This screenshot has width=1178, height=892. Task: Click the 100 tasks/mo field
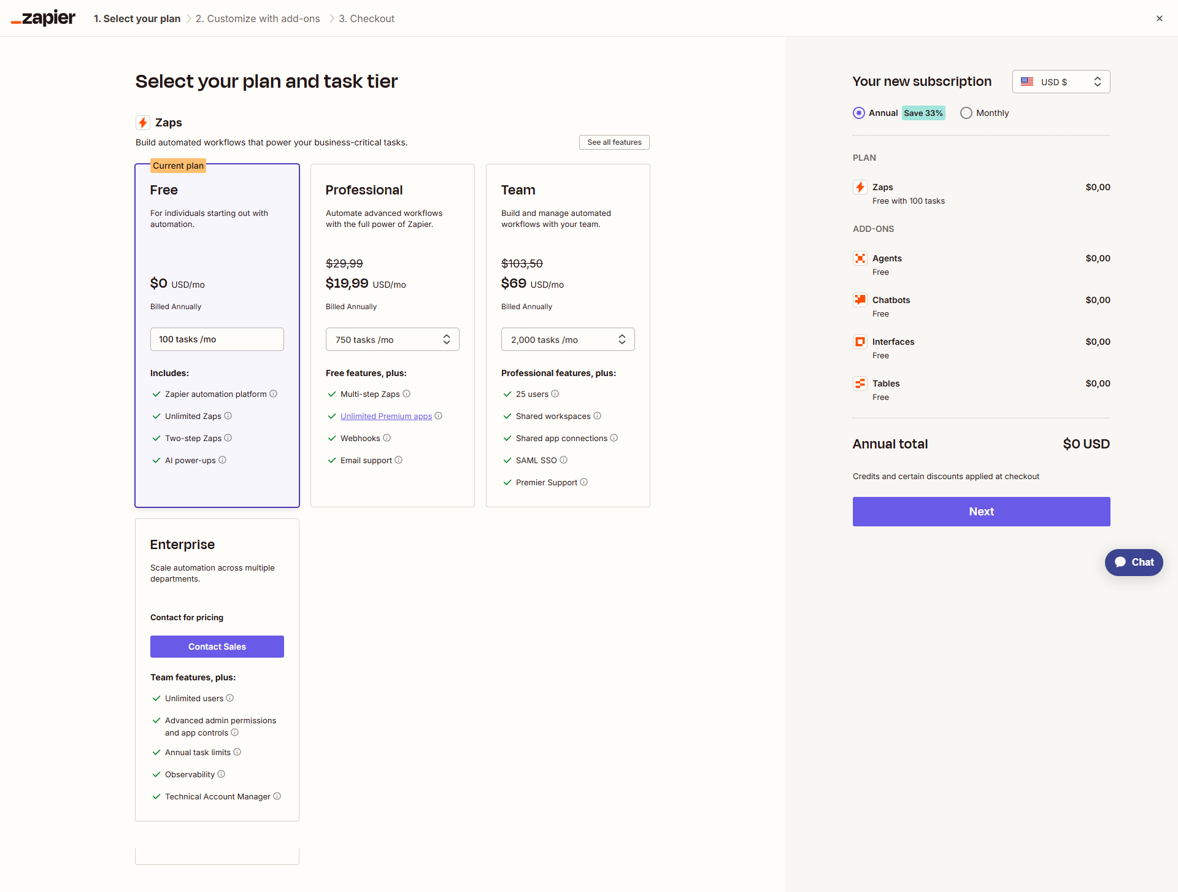coord(217,339)
